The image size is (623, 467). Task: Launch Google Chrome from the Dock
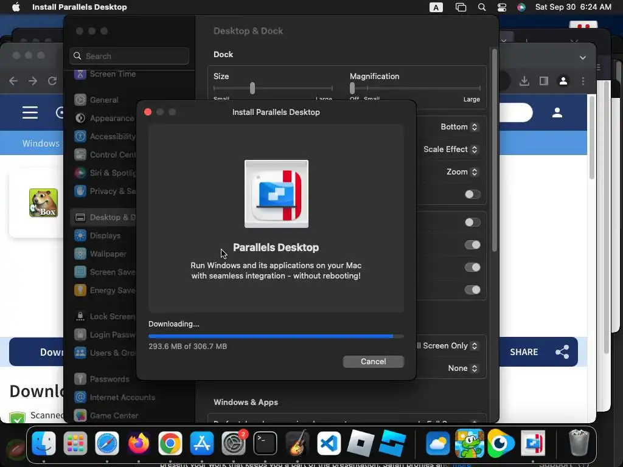[170, 443]
